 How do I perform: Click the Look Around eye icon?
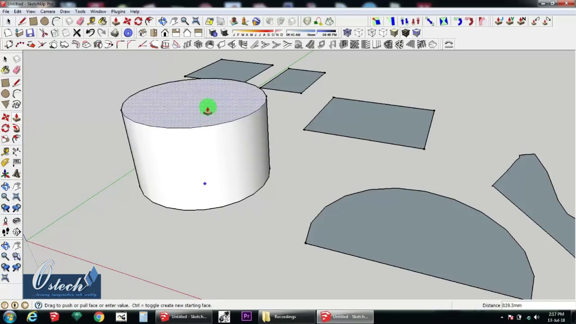pos(17,220)
